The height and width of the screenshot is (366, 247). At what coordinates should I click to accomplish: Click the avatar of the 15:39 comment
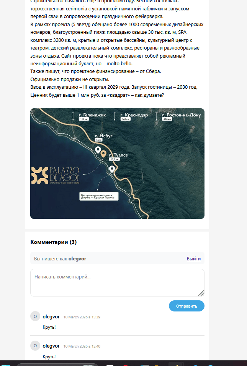pos(35,316)
